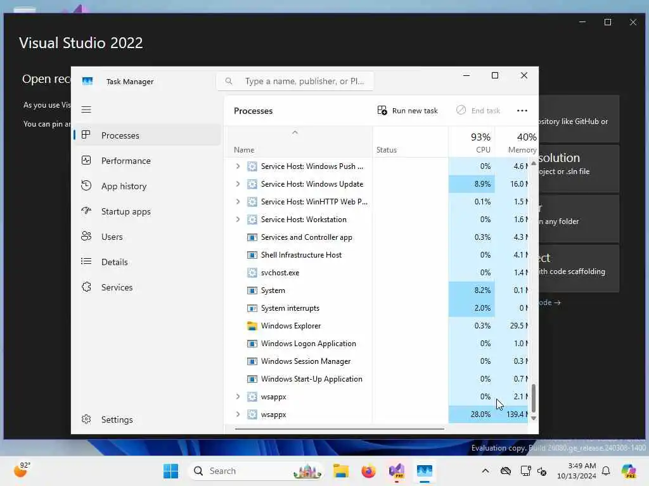Switch to the Performance tab

147,160
